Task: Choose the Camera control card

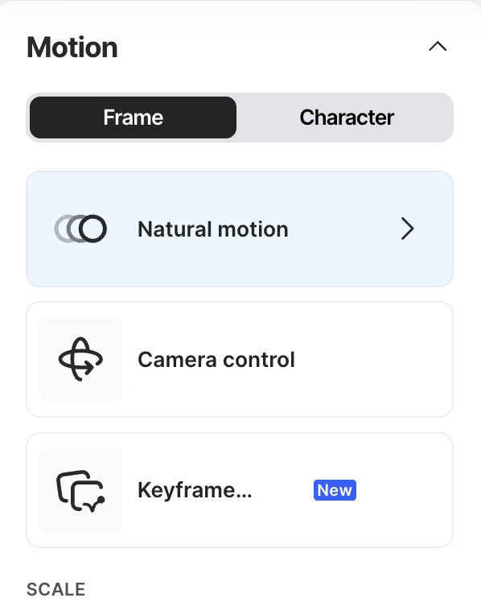Action: (x=240, y=360)
